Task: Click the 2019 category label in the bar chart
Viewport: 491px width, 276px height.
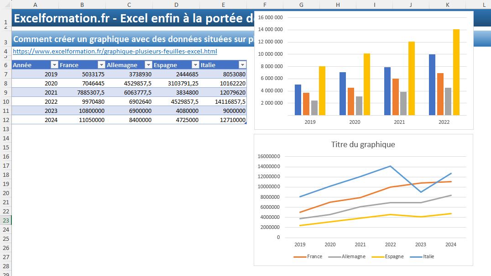Action: point(310,122)
